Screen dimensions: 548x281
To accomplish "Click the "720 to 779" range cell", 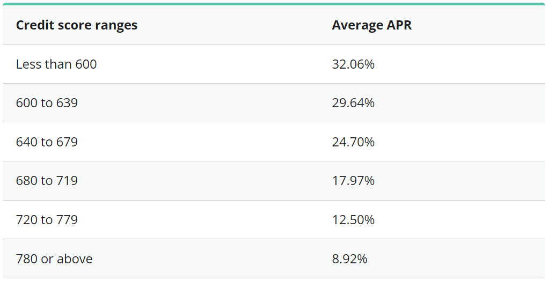I will coord(47,220).
